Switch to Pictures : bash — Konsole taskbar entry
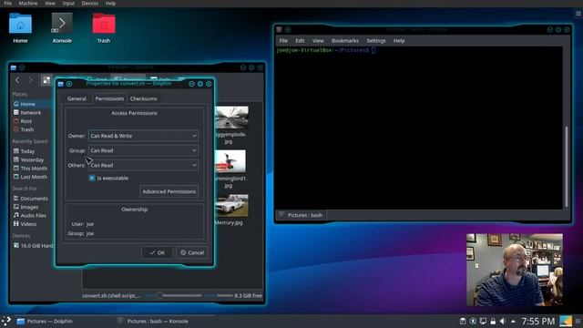 153,322
